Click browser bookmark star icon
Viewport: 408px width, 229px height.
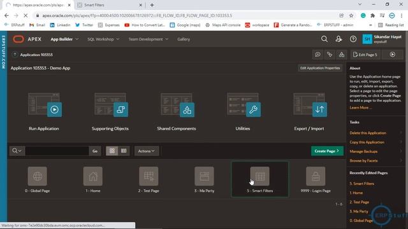[351, 15]
